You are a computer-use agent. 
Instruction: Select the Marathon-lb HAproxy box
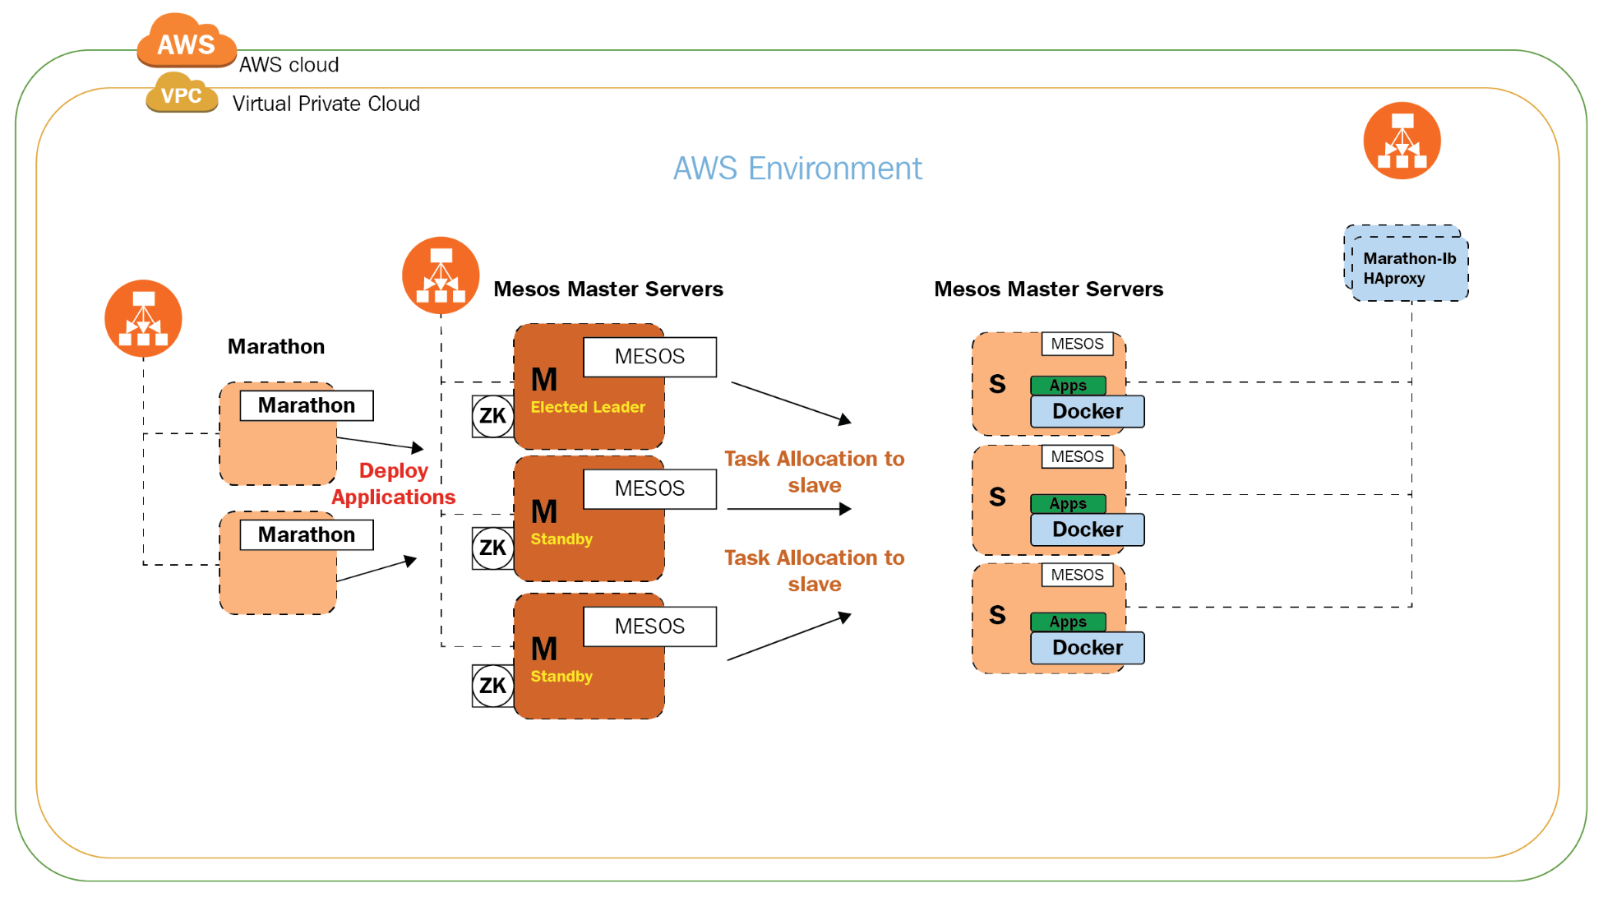coord(1409,268)
